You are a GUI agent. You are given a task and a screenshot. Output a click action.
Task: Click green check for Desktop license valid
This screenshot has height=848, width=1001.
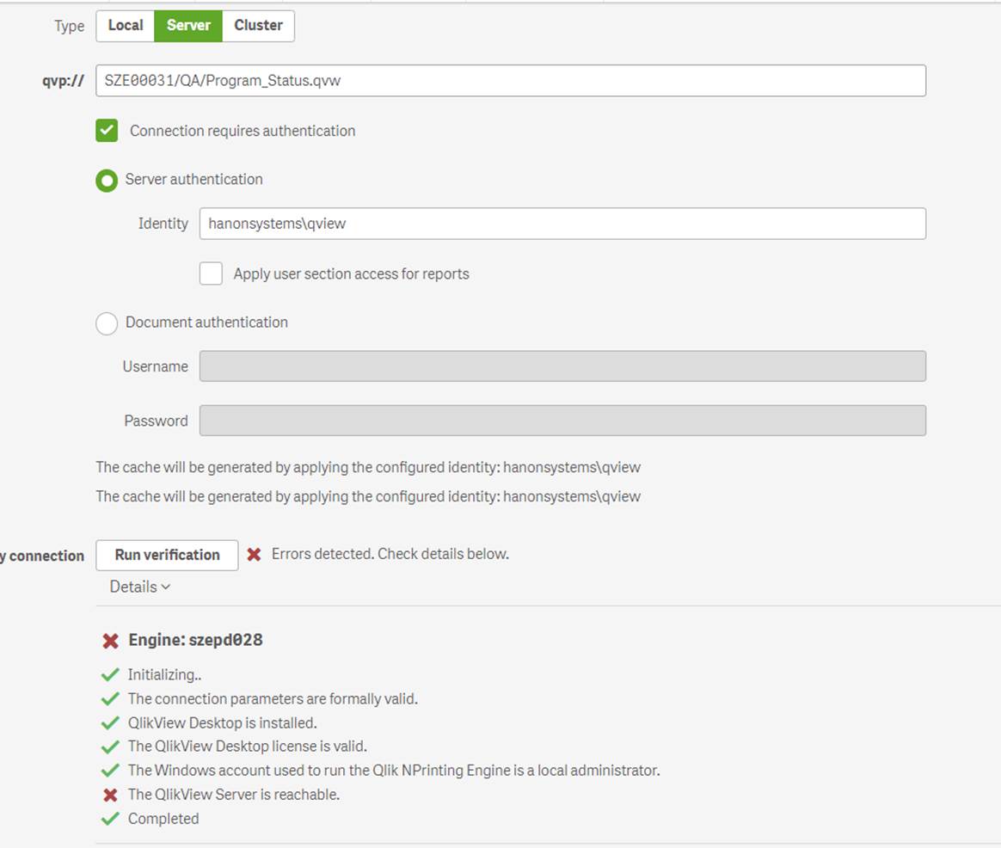click(x=109, y=747)
